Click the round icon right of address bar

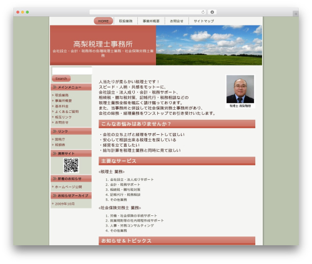click(212, 12)
